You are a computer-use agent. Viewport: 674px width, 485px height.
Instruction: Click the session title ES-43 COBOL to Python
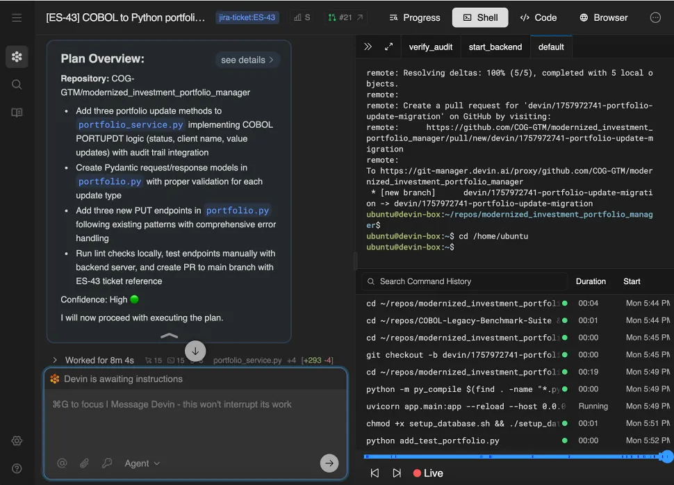pos(126,17)
